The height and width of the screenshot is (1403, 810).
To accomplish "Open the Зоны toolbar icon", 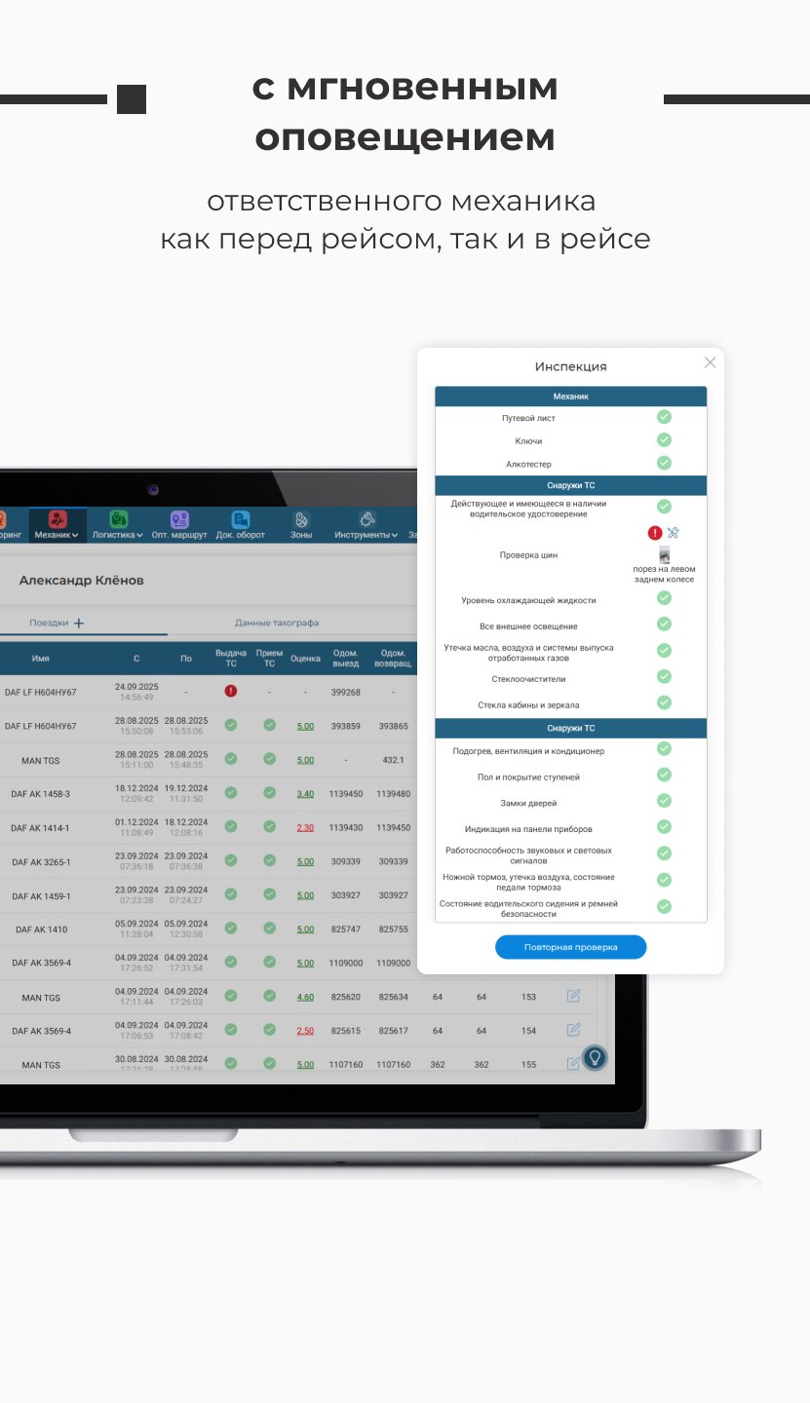I will point(301,519).
